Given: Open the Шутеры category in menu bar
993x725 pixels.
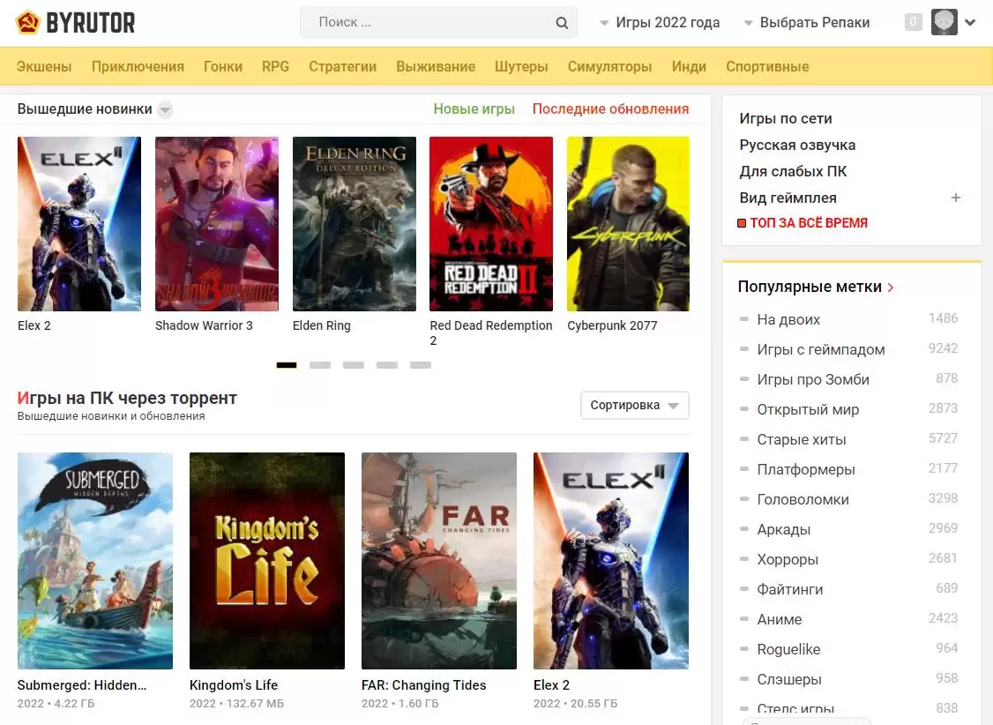Looking at the screenshot, I should [x=521, y=66].
